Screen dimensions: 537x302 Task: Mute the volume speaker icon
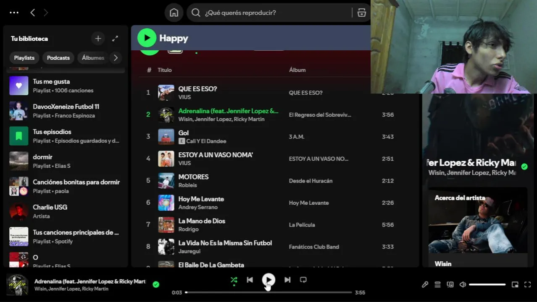(463, 284)
